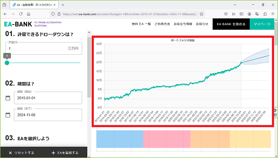Click the start date field 2015-01-01
This screenshot has width=278, height=158.
pos(48,98)
